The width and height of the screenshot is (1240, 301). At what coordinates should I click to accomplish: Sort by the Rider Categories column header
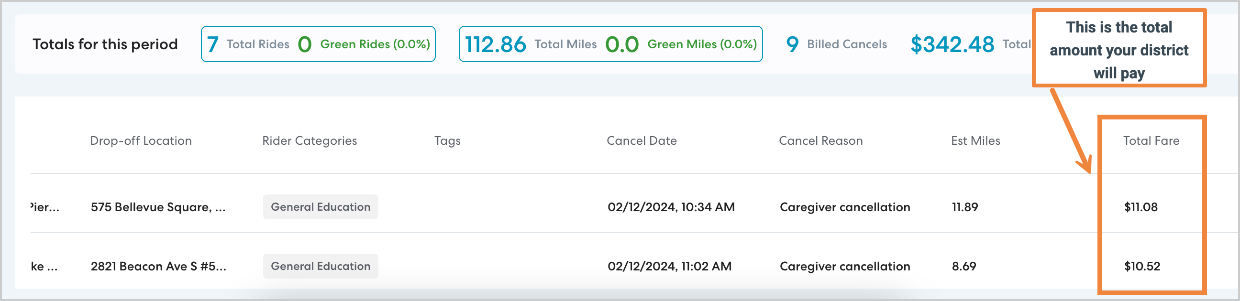(x=309, y=141)
